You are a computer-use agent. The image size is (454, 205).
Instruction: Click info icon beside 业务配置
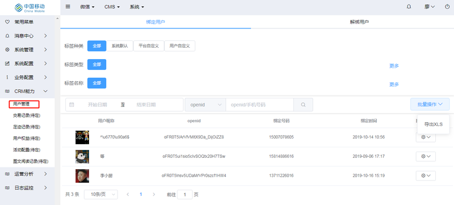pyautogui.click(x=7, y=77)
